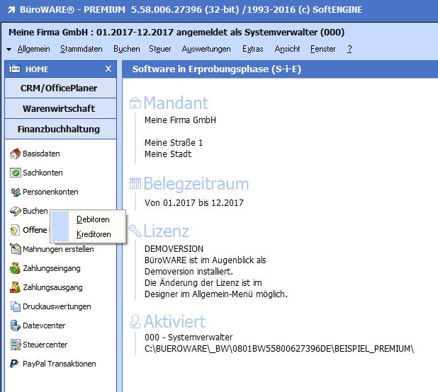Open Steuercenter
438x392 pixels.
[x=45, y=345]
